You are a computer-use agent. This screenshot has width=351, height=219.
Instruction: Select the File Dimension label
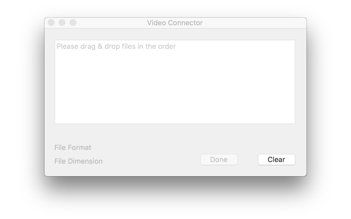[79, 161]
